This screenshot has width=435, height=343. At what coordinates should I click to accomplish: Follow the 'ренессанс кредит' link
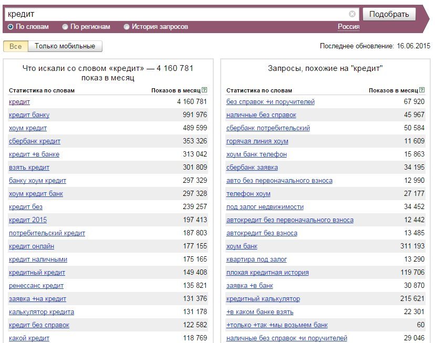[36, 286]
